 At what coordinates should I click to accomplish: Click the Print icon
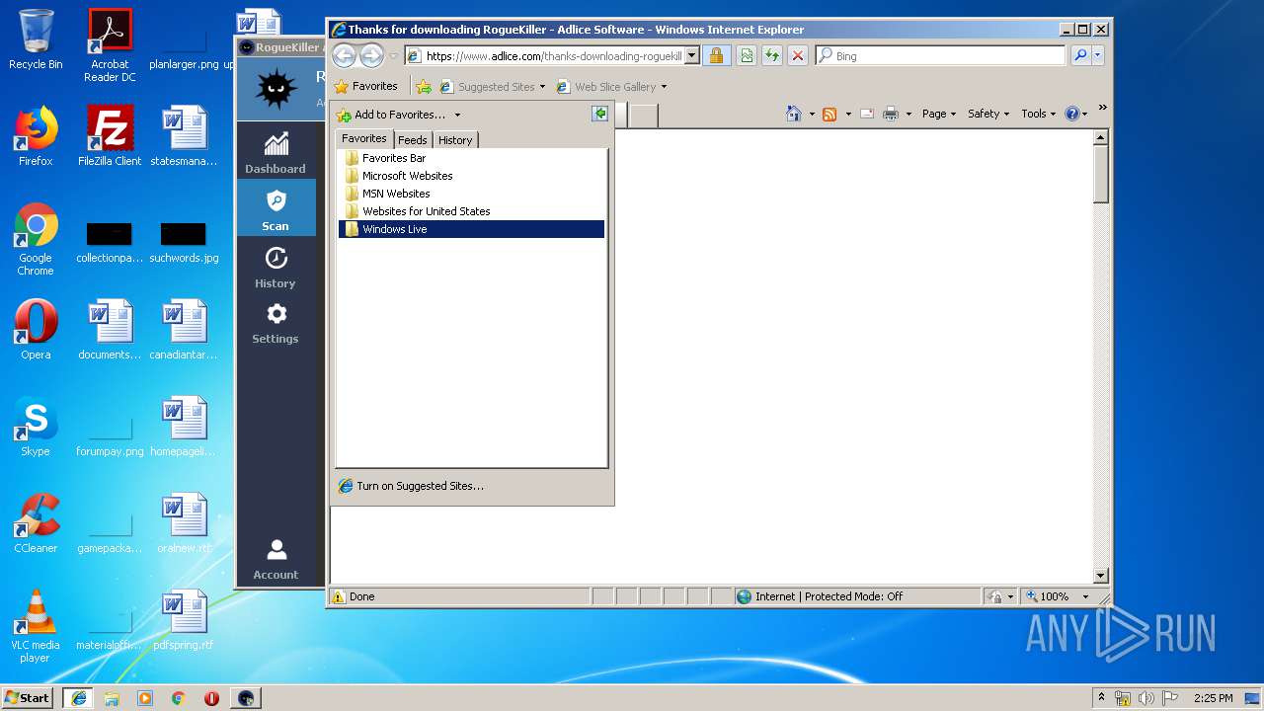tap(891, 114)
